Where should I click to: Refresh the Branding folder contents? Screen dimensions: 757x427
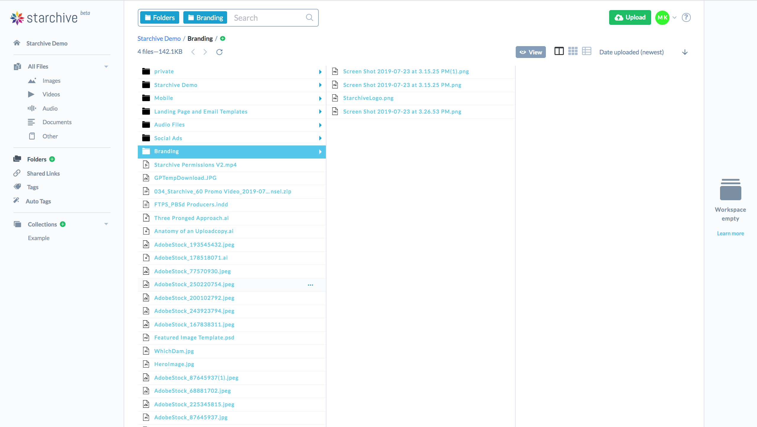coord(219,52)
